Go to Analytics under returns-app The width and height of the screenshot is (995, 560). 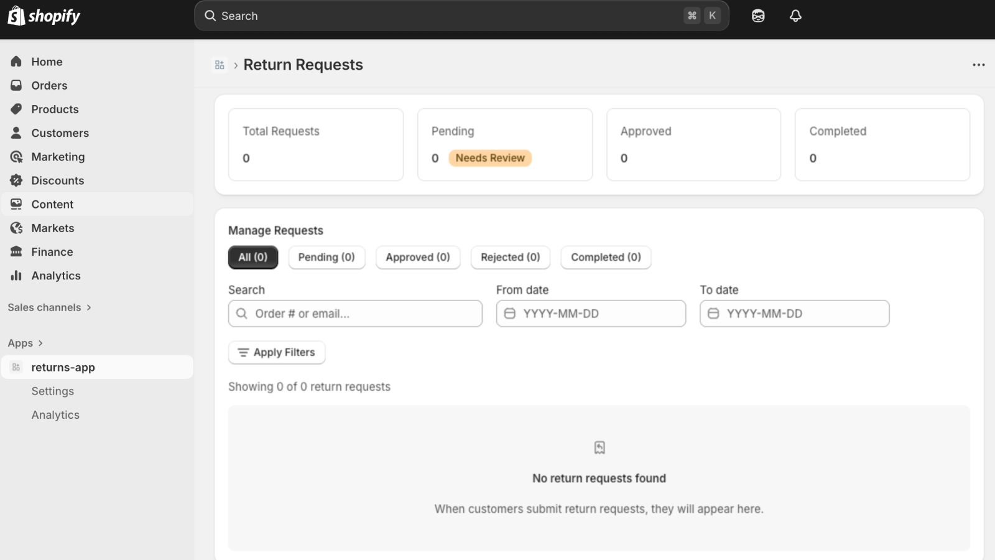point(55,414)
